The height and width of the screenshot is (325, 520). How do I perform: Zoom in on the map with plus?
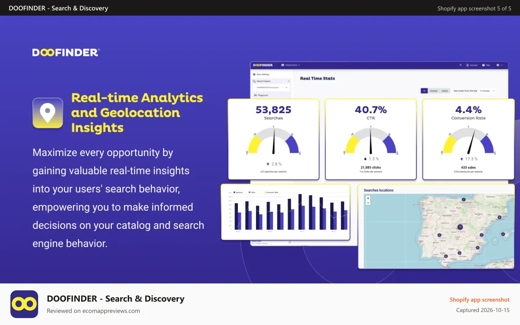[x=368, y=198]
